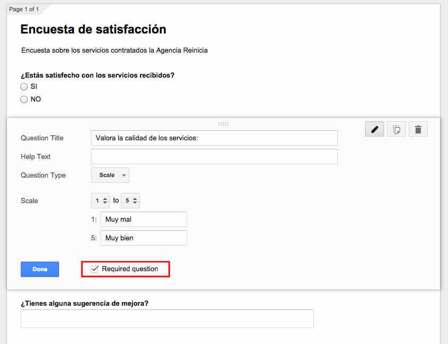The height and width of the screenshot is (344, 448).
Task: Open the scale minimum selector showing 1
Action: [x=101, y=200]
